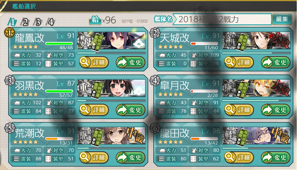Open details for 龍鳳改
The image size is (297, 170).
[94, 62]
